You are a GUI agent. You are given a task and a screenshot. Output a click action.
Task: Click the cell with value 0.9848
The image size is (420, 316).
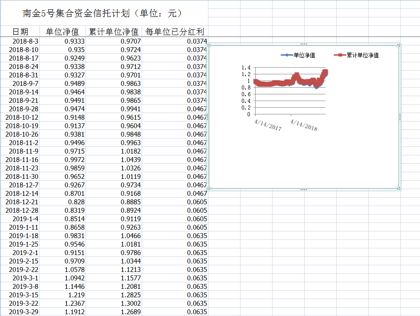[x=114, y=134]
